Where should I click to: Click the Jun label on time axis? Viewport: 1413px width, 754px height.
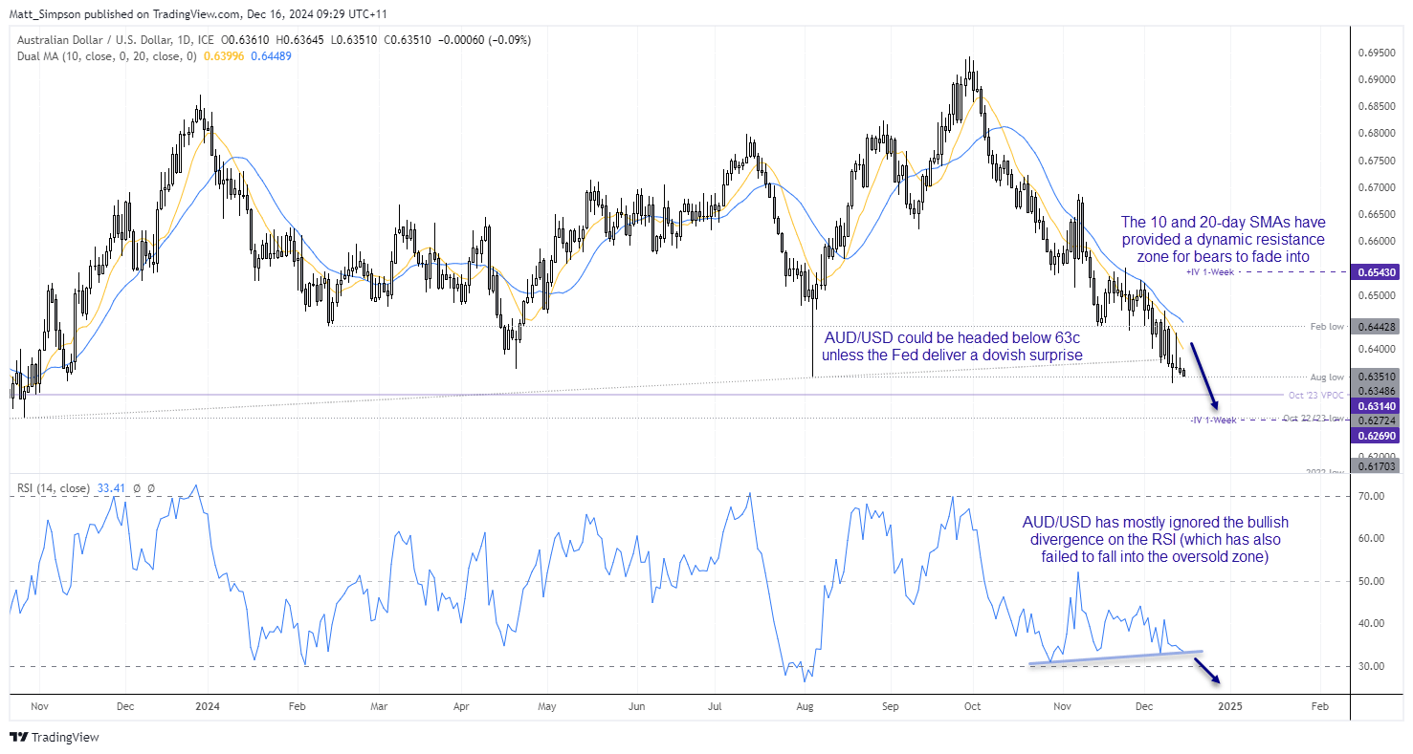point(636,706)
